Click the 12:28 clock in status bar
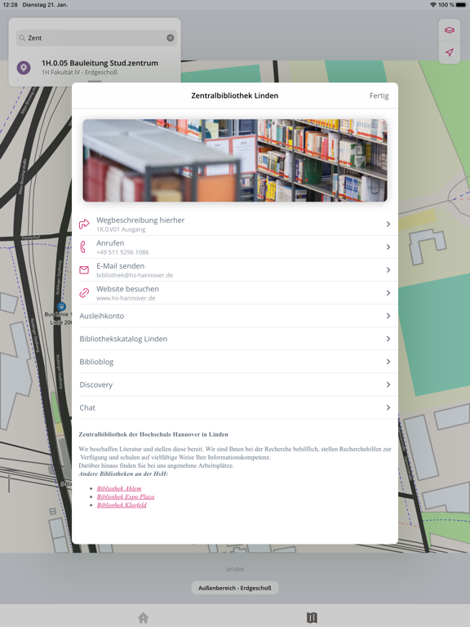Screen dimensions: 470x627 pyautogui.click(x=10, y=5)
